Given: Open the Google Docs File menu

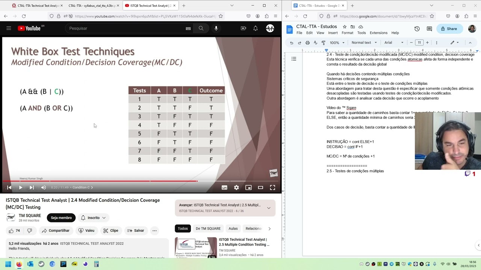Looking at the screenshot, I should pos(299,33).
